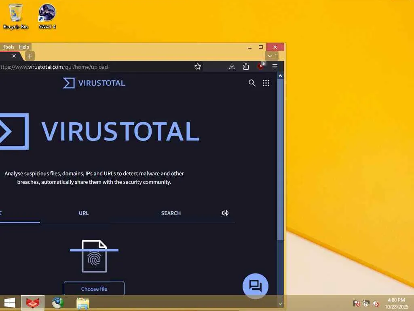Viewport: 414px width, 311px height.
Task: Minimize the browser window
Action: pos(250,47)
